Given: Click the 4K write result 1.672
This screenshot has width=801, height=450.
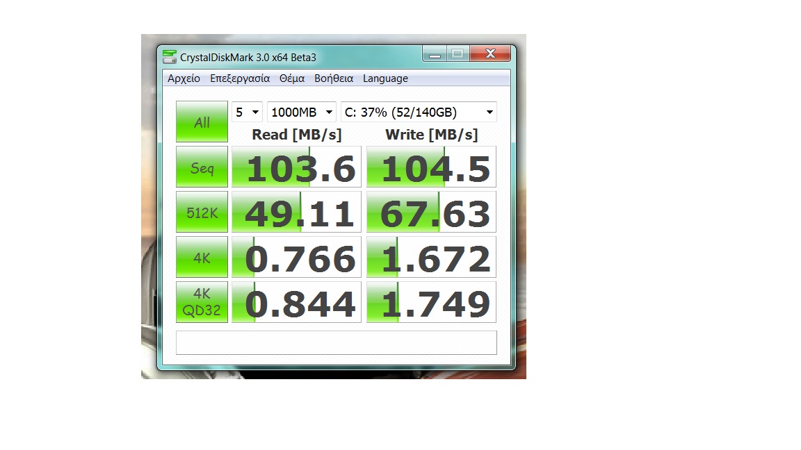Looking at the screenshot, I should coord(431,257).
